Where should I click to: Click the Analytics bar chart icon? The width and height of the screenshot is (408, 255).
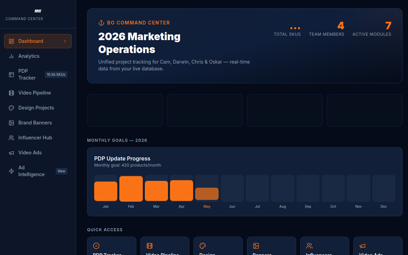(x=11, y=56)
